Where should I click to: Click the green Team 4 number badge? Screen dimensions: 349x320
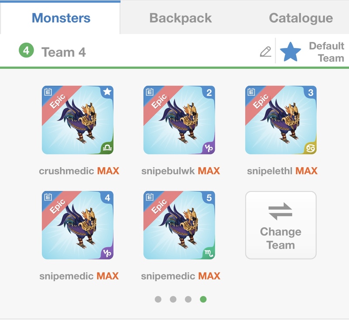pos(26,51)
